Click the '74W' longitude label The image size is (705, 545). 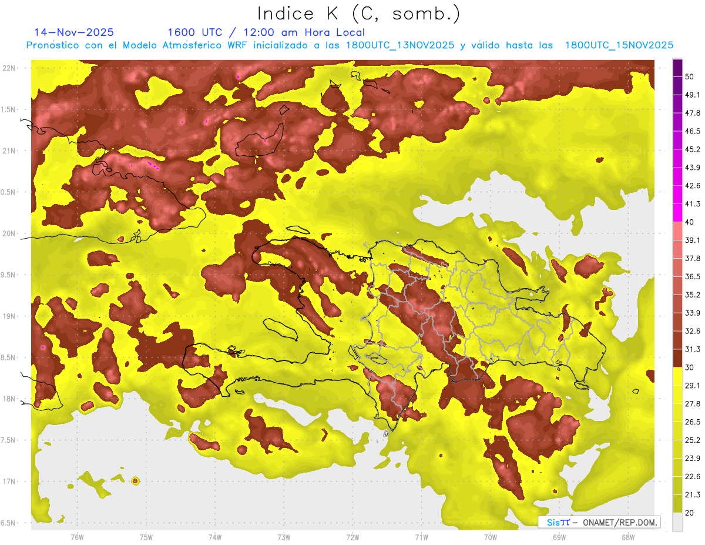point(215,537)
